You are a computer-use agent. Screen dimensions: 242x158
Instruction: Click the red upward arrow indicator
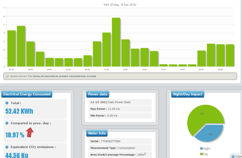30,133
